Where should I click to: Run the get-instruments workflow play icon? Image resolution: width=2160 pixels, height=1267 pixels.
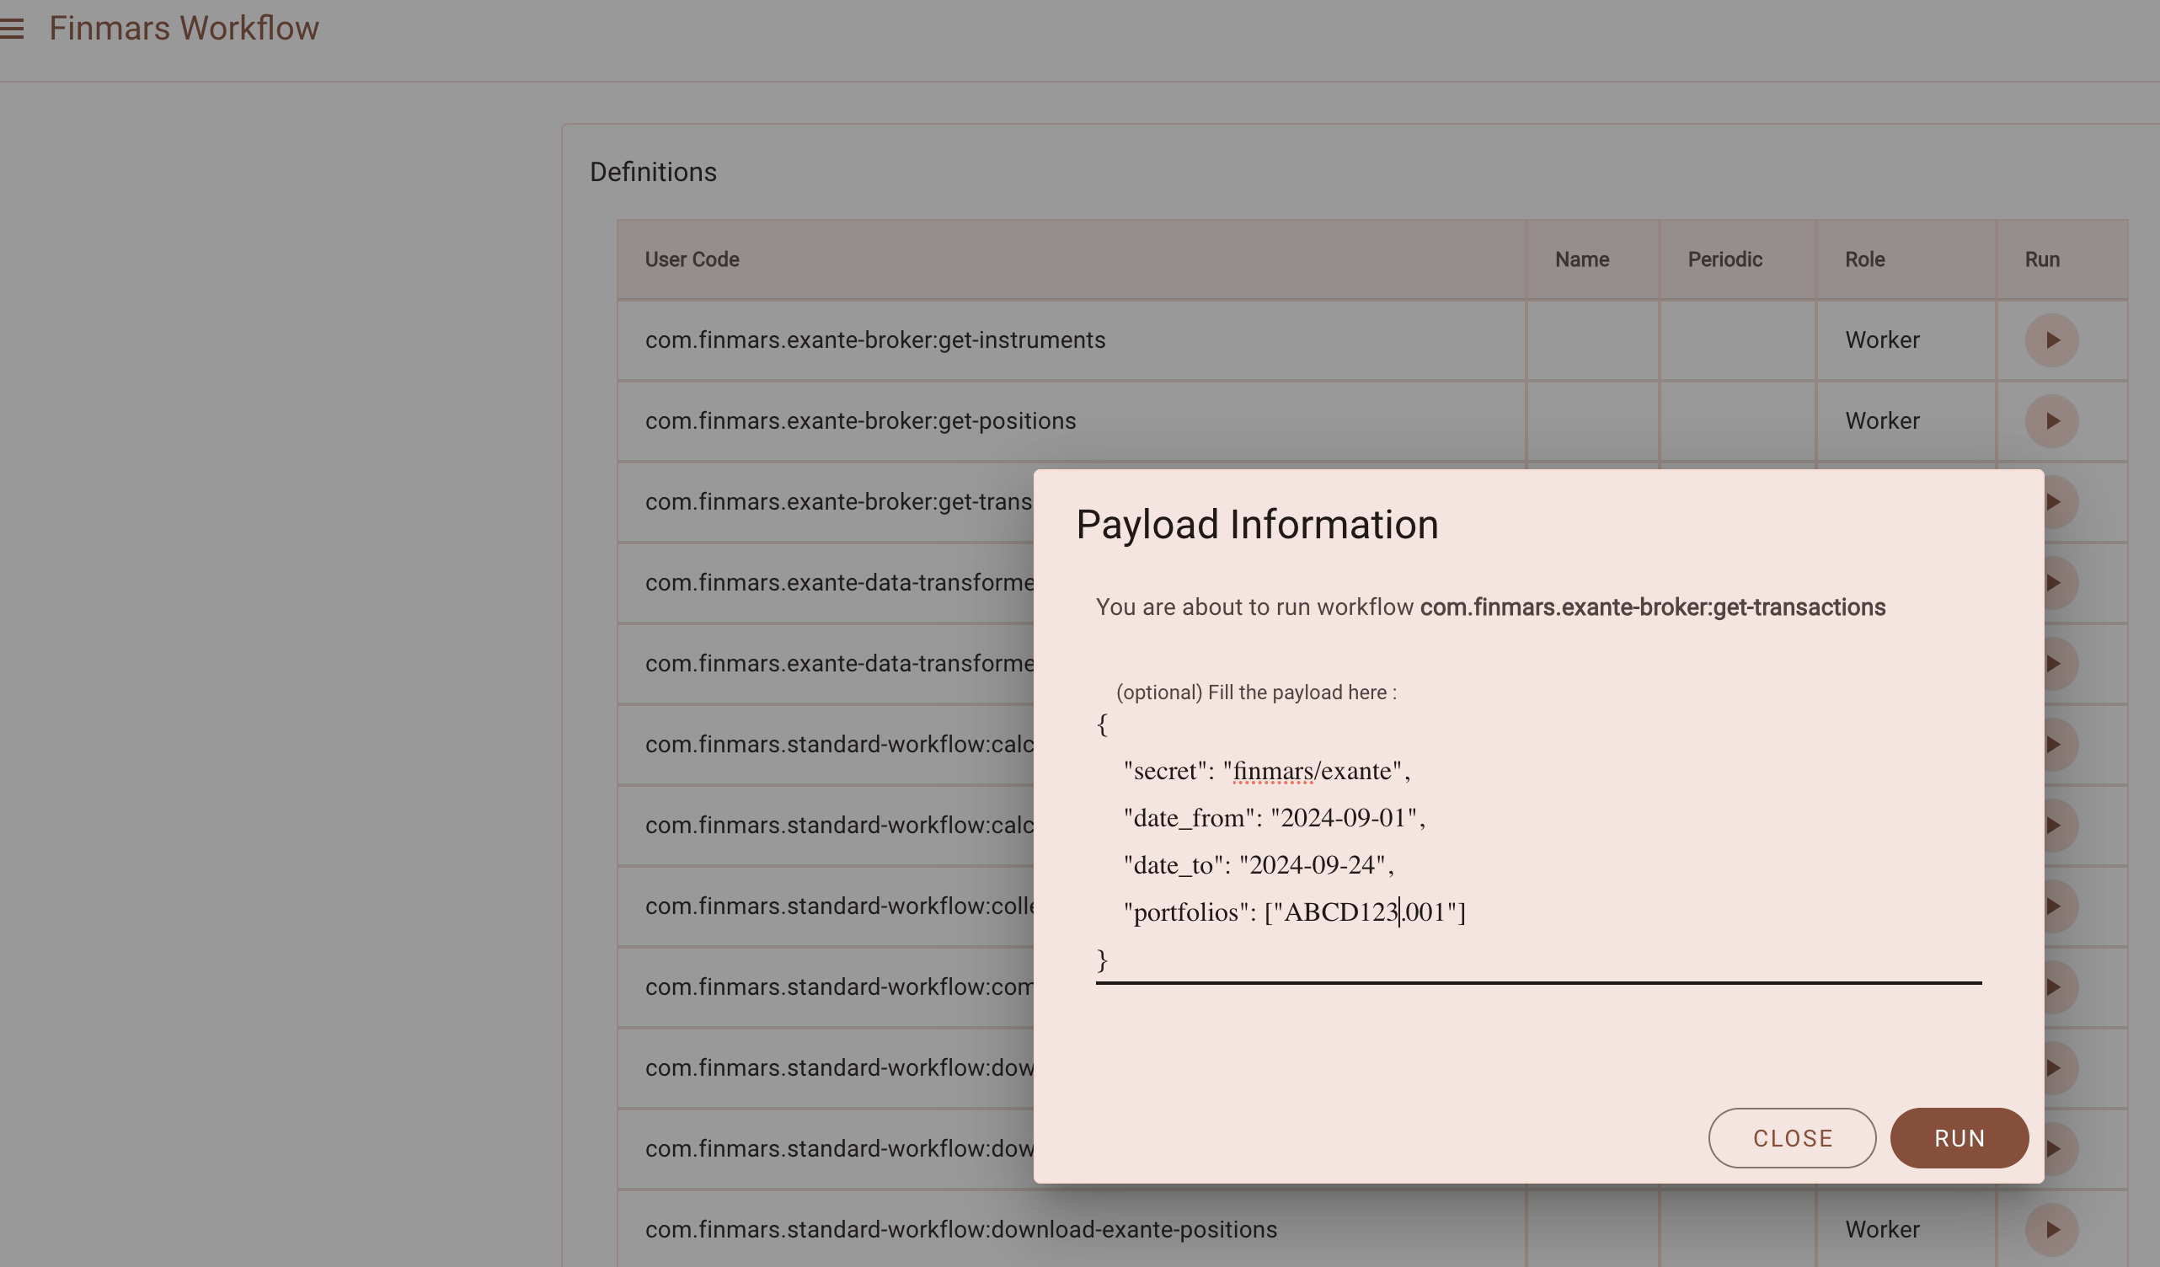[2051, 340]
